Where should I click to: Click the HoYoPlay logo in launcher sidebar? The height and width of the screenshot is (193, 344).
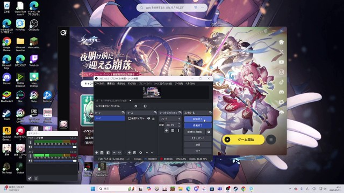point(63,33)
